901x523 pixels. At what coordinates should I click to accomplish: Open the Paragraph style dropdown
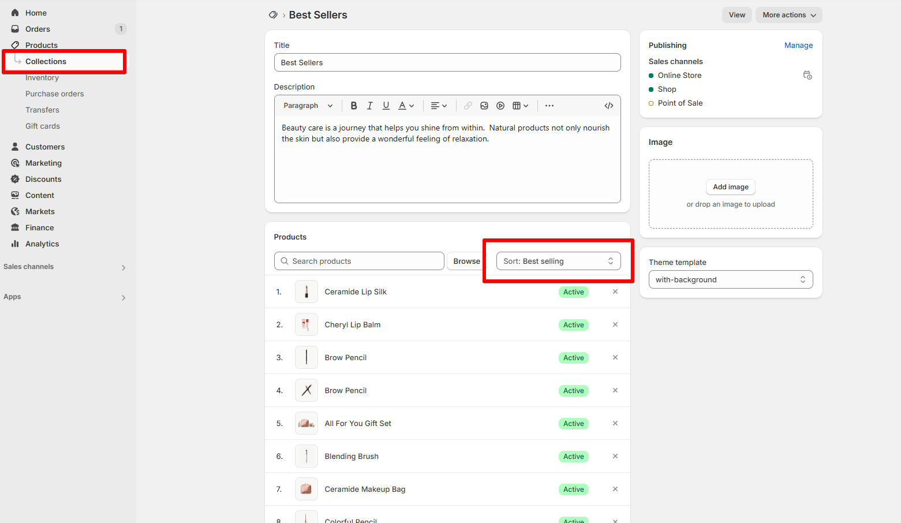point(308,106)
